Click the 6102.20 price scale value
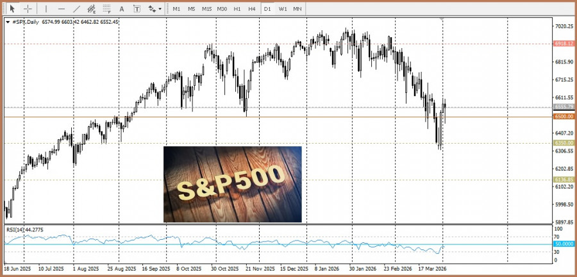 tap(565, 187)
